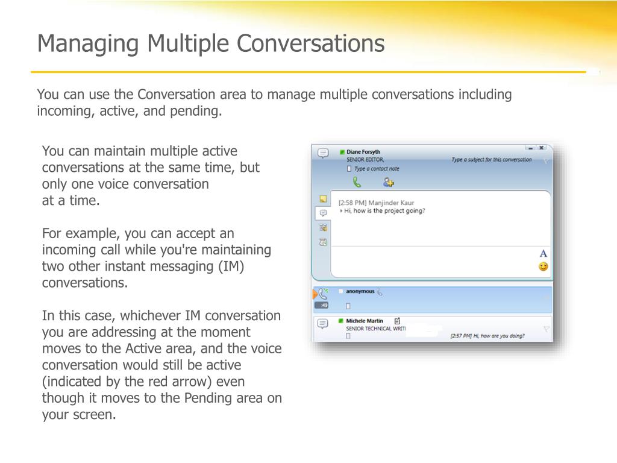
Task: Open the yellow sticky note side tab
Action: coord(323,199)
